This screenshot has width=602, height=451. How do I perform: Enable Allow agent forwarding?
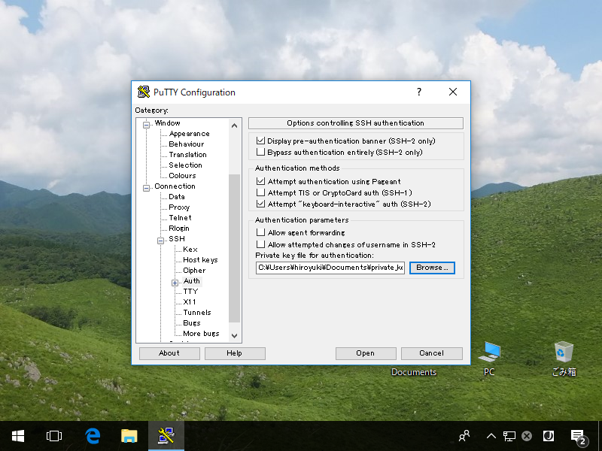pyautogui.click(x=261, y=232)
